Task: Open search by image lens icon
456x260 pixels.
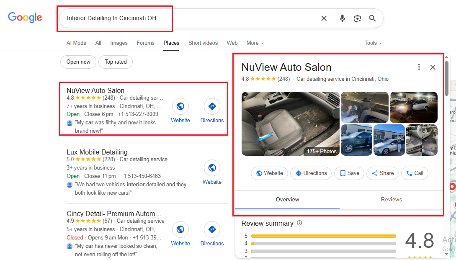Action: click(x=357, y=18)
